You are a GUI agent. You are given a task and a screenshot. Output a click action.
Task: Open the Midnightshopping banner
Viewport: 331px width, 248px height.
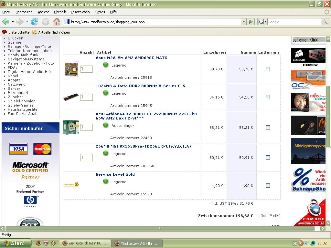308,151
